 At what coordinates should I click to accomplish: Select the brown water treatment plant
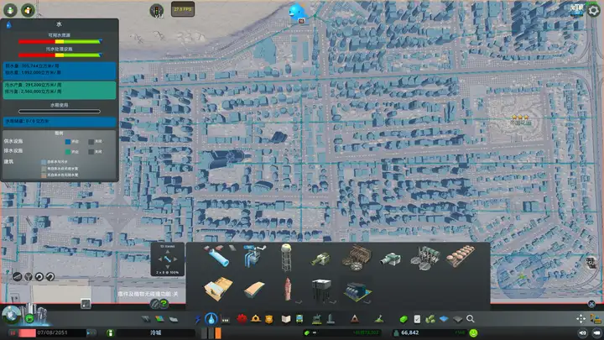[x=357, y=258]
